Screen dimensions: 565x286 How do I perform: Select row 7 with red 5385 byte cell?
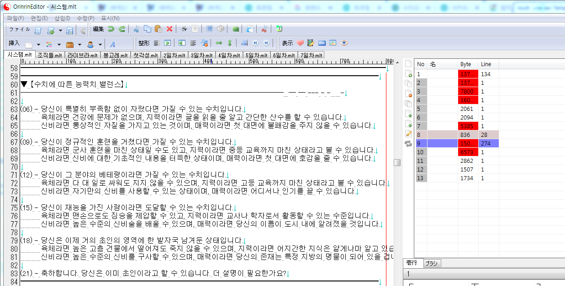pyautogui.click(x=467, y=126)
